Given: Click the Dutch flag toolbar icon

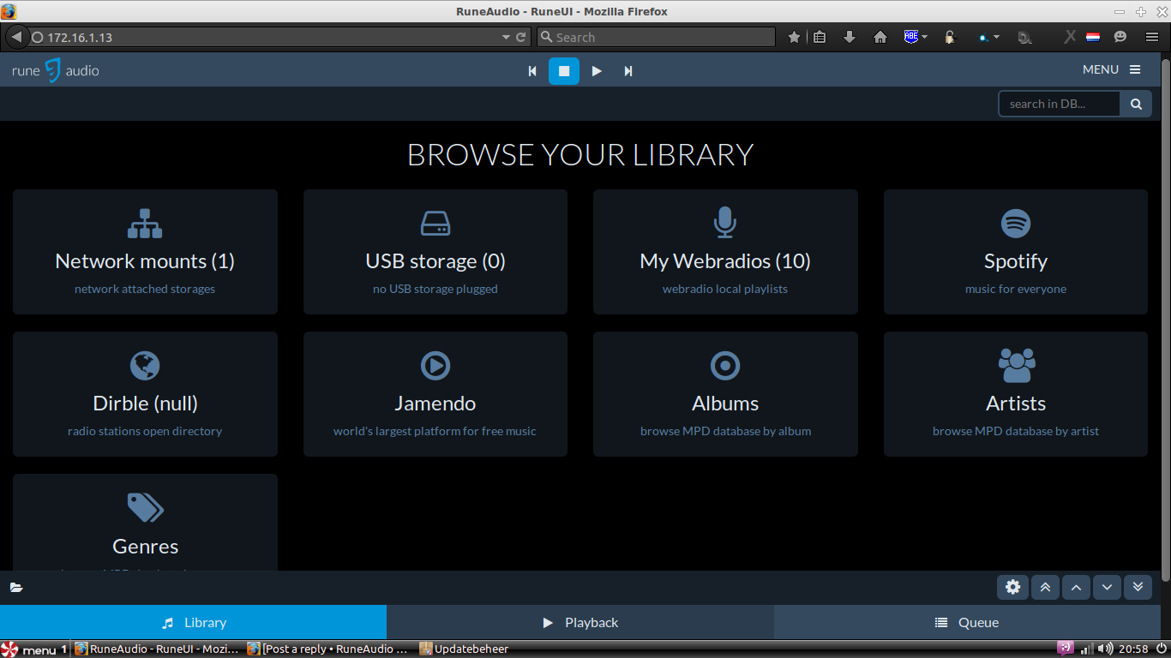Looking at the screenshot, I should point(1093,37).
